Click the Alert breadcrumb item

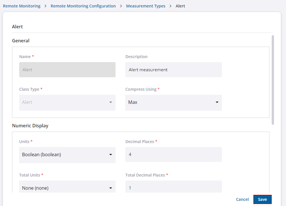pyautogui.click(x=180, y=6)
